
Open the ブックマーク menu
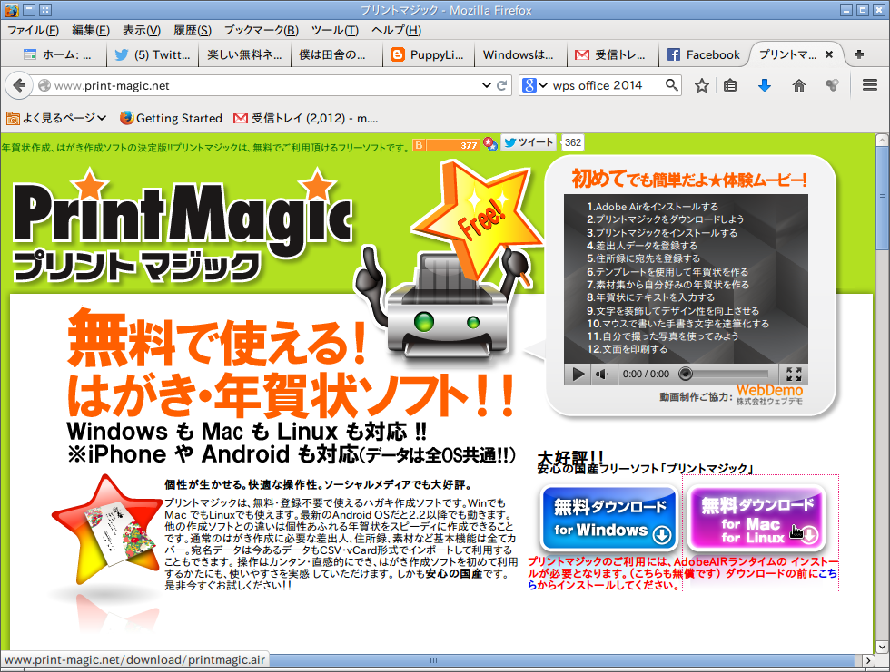click(x=262, y=31)
